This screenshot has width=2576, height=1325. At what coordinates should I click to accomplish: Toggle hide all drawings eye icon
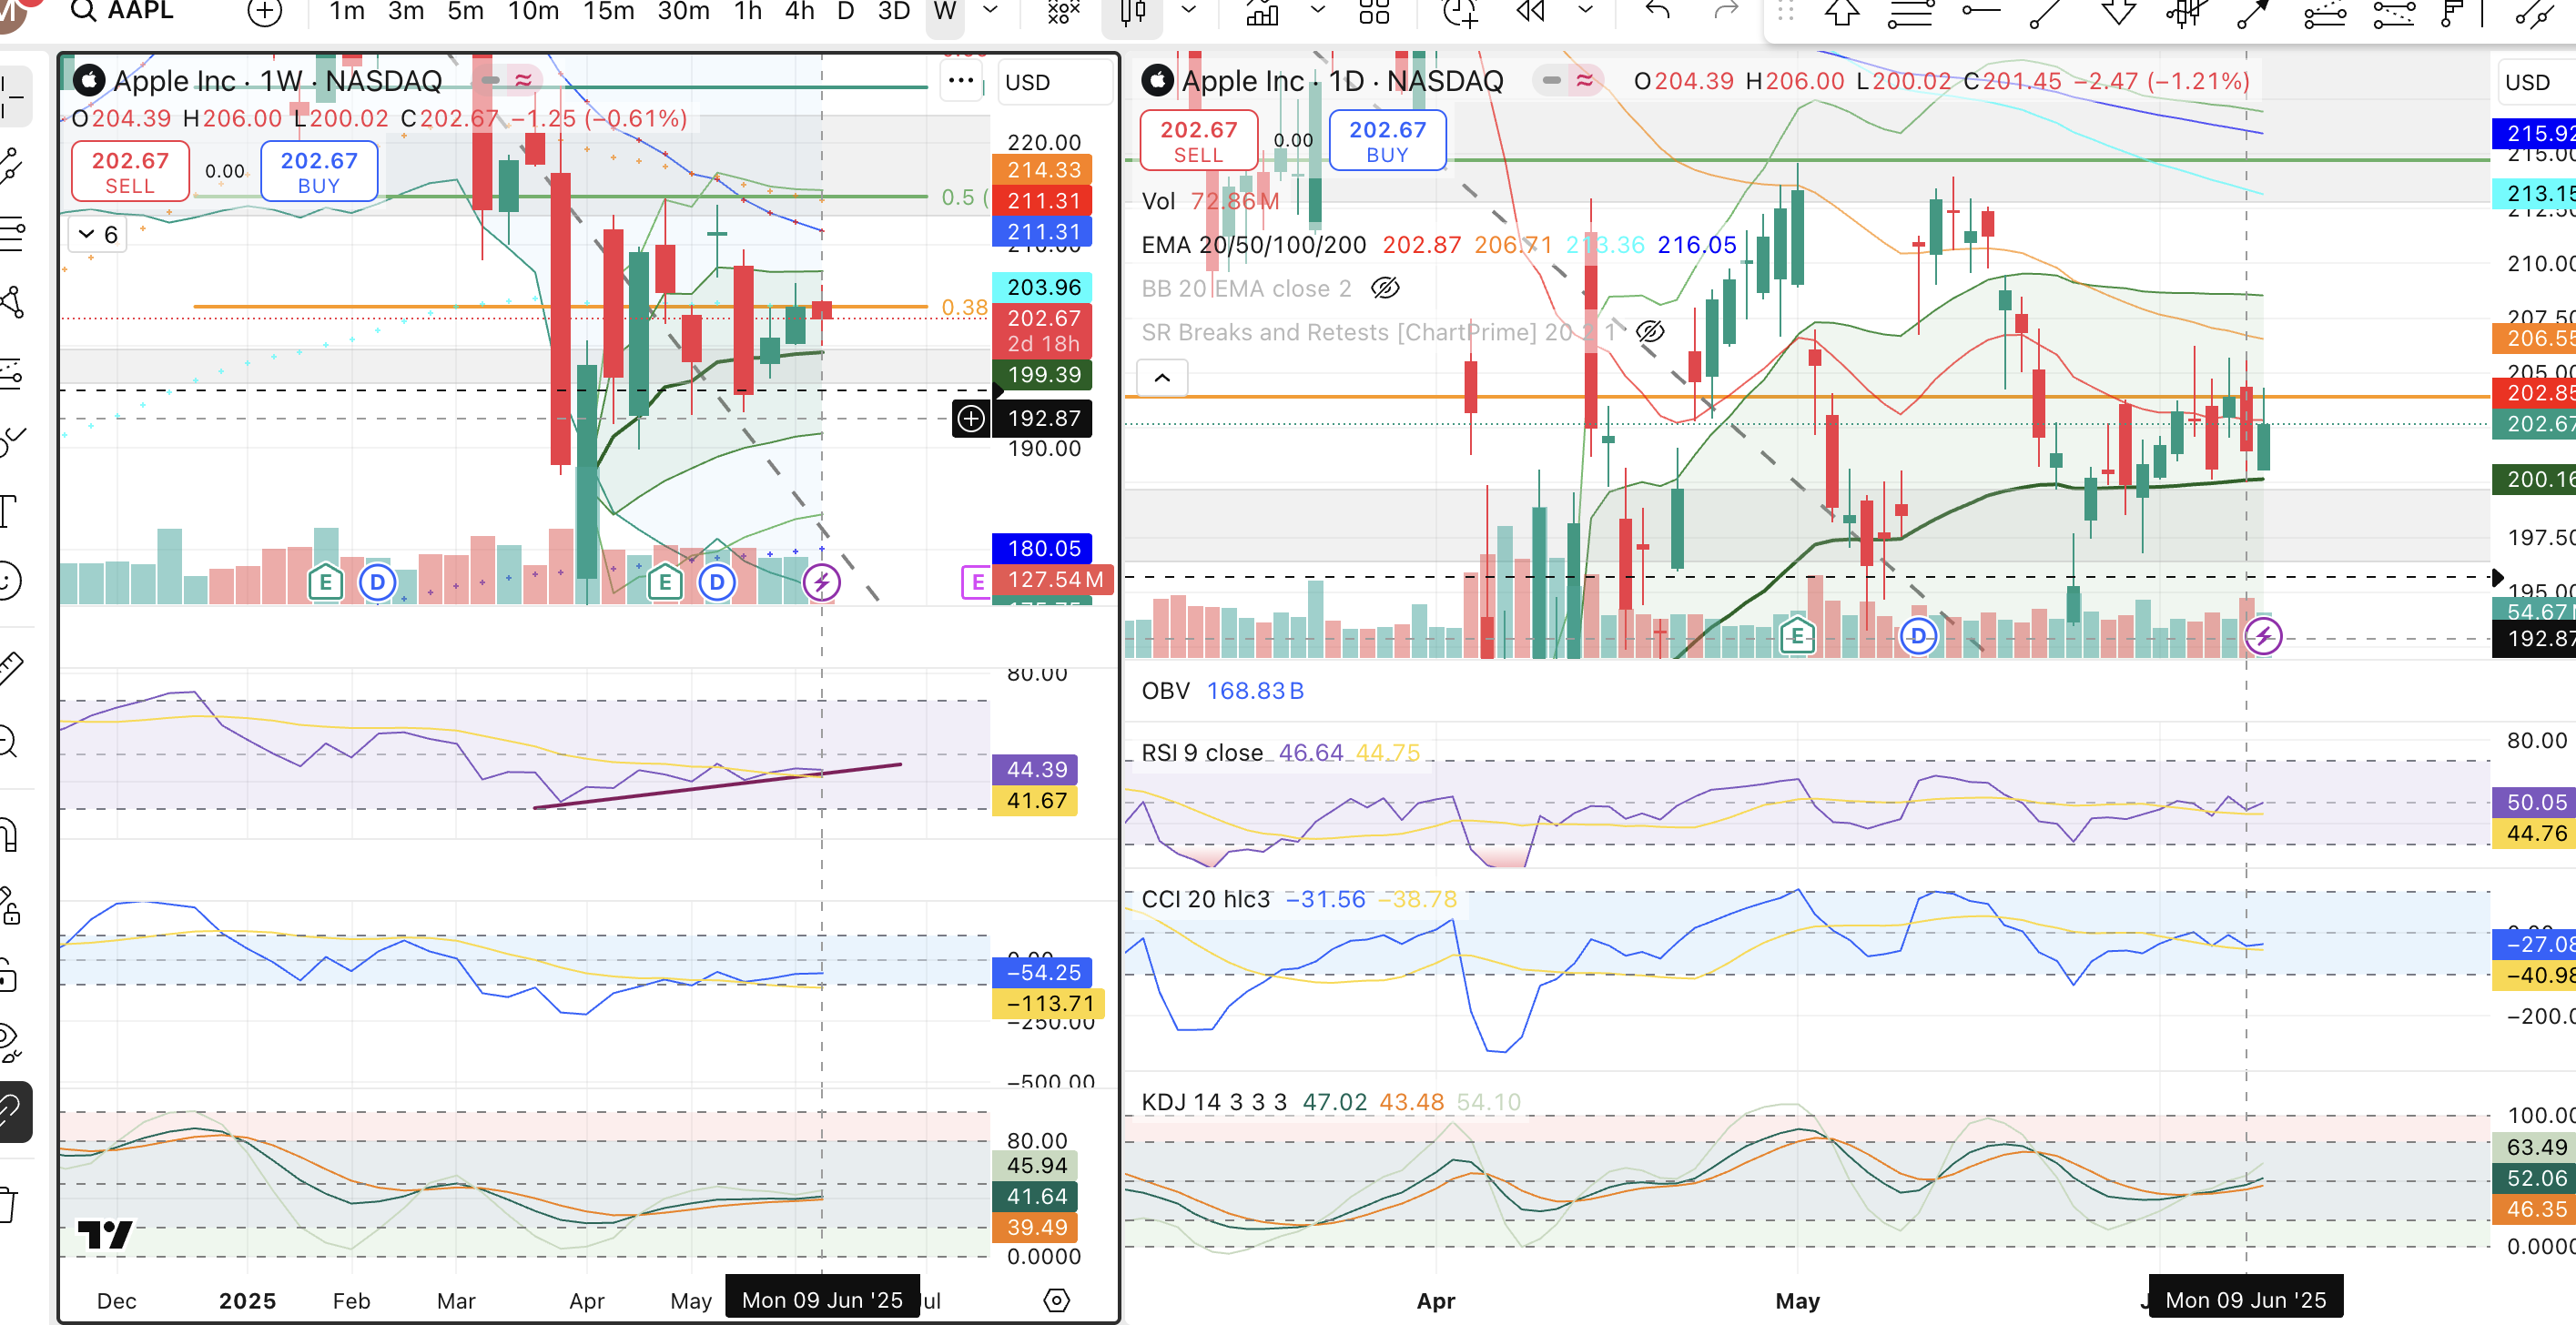pos(10,1043)
